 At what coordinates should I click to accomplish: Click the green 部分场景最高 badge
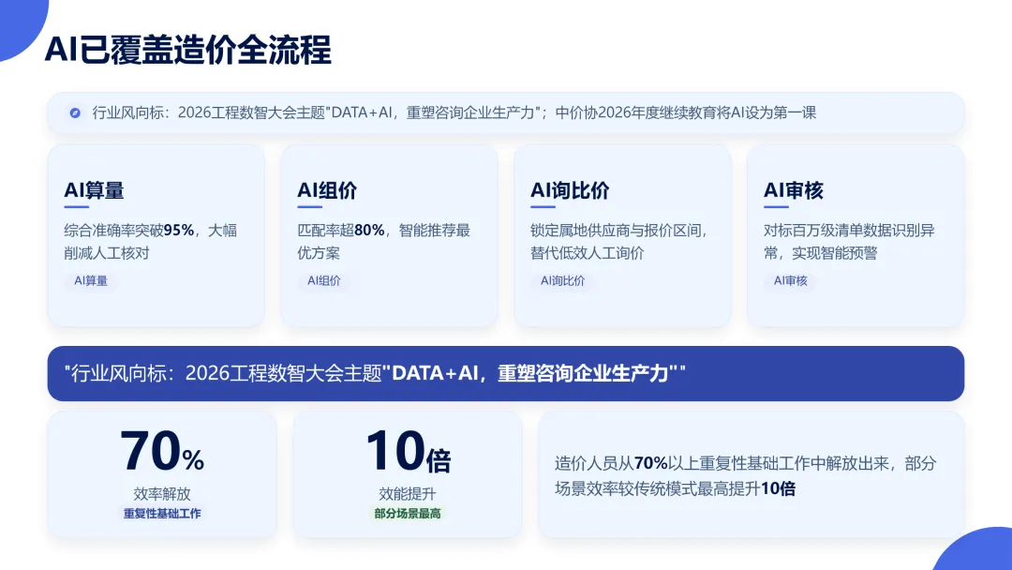click(x=408, y=514)
